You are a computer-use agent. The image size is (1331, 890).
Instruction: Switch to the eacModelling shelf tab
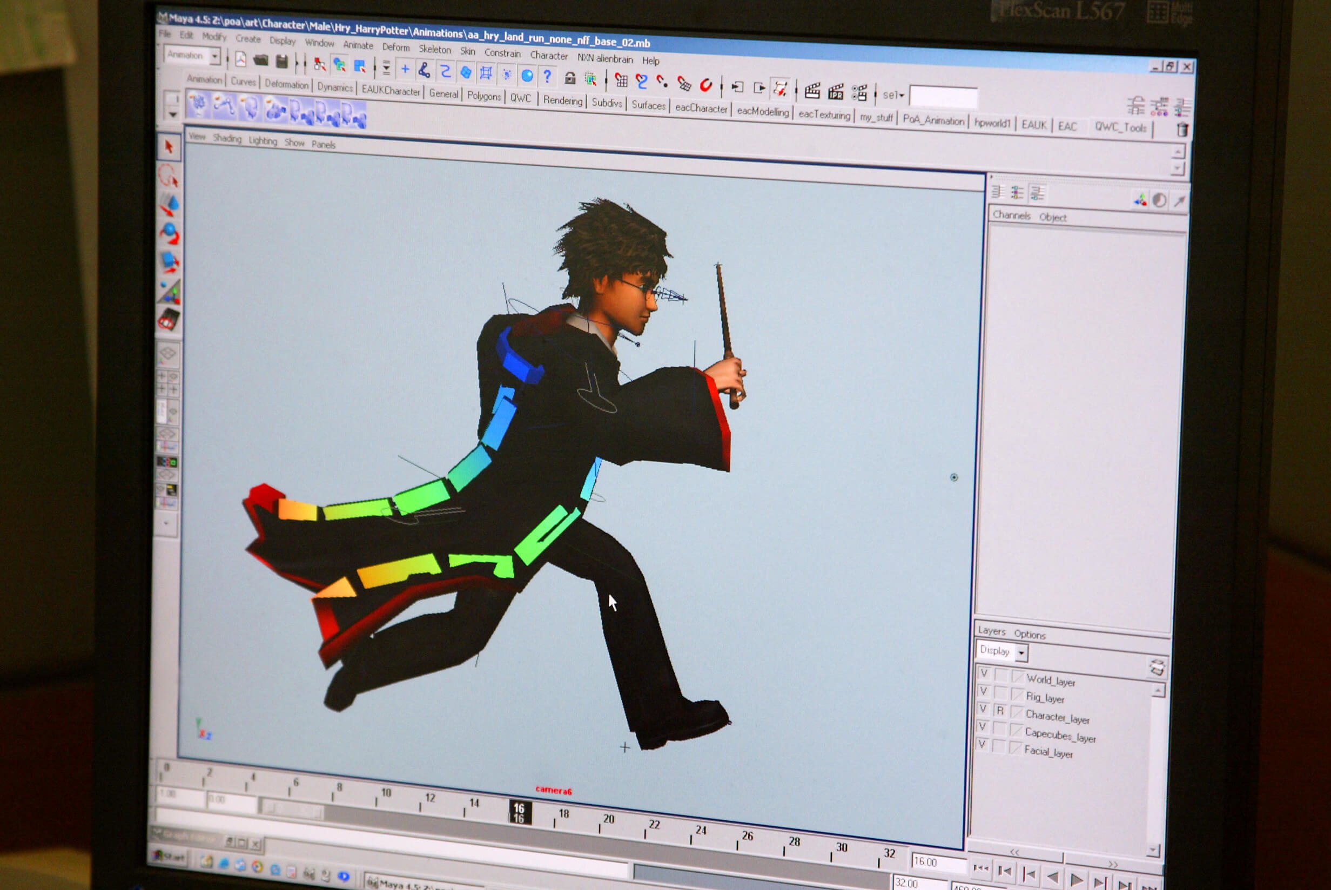point(763,111)
